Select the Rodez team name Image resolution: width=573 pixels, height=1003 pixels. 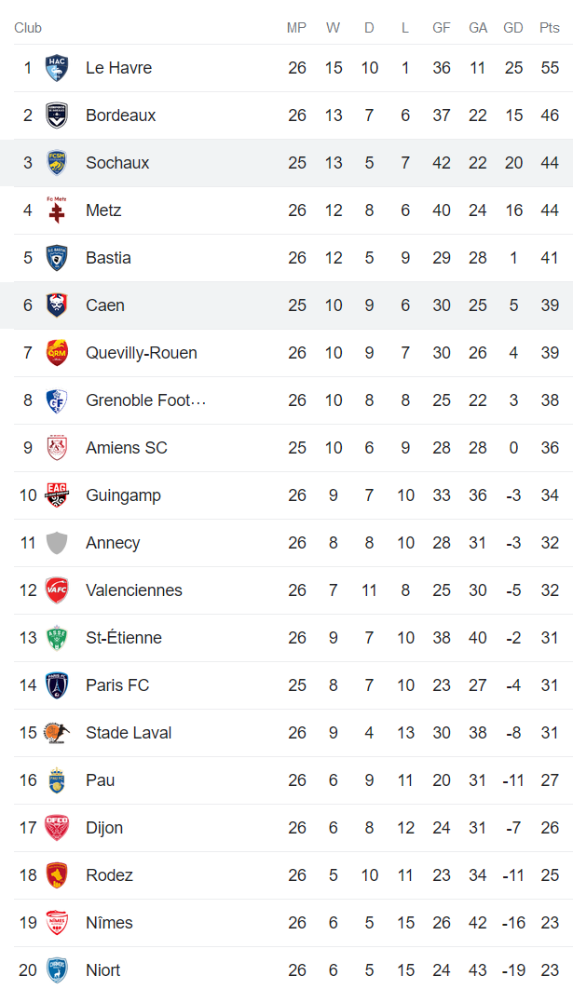tap(109, 875)
